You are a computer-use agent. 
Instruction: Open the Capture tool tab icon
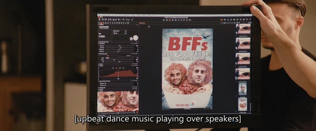click(102, 23)
